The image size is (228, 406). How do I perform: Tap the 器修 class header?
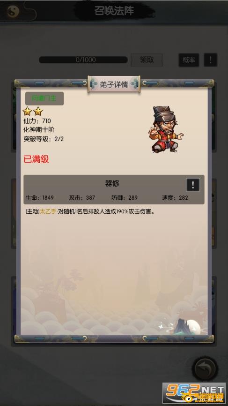[x=112, y=183]
